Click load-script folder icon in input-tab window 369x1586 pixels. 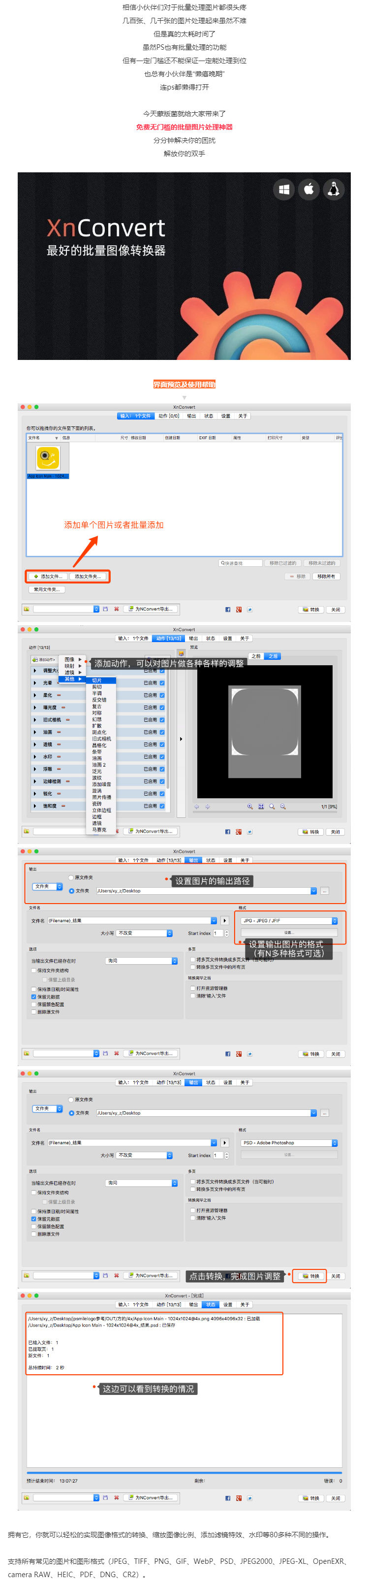[27, 609]
